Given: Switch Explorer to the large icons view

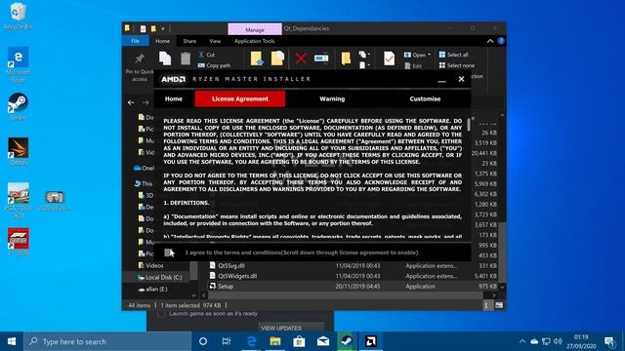Looking at the screenshot, I should (x=499, y=305).
